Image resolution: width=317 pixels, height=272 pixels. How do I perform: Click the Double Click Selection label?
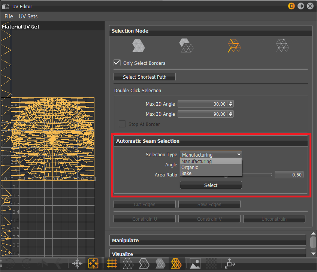click(x=138, y=91)
